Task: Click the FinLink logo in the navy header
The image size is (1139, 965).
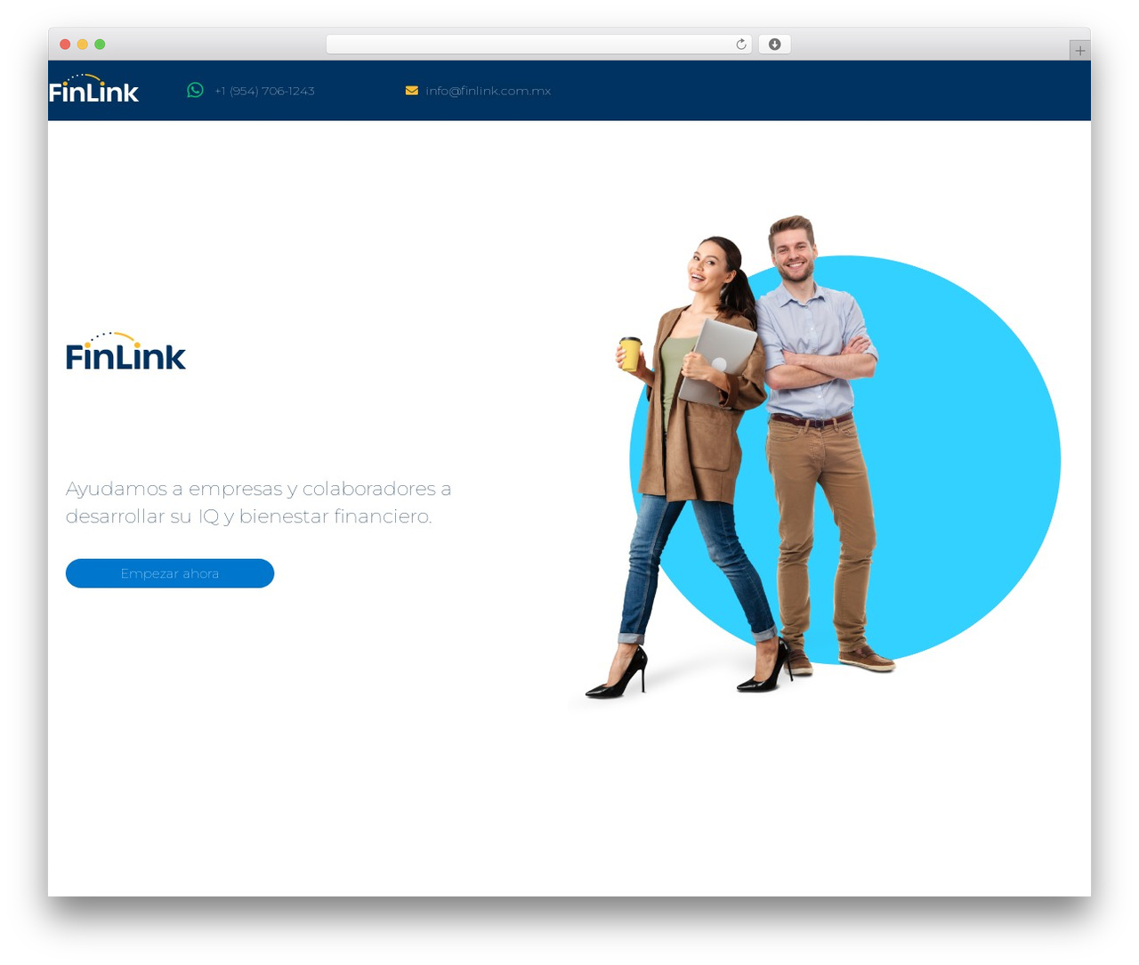Action: click(x=93, y=89)
